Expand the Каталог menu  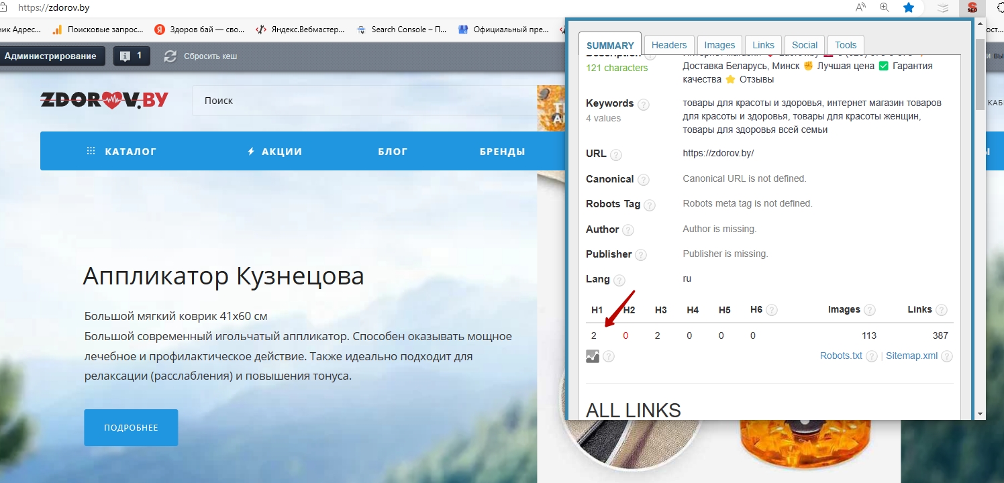(x=122, y=152)
